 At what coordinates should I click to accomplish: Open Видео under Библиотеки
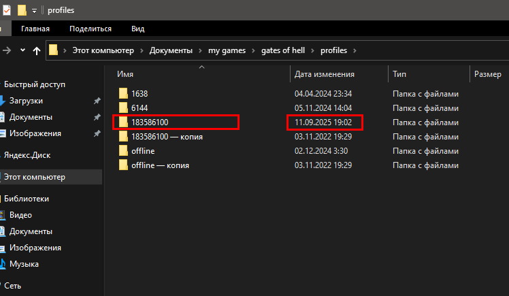coord(20,215)
